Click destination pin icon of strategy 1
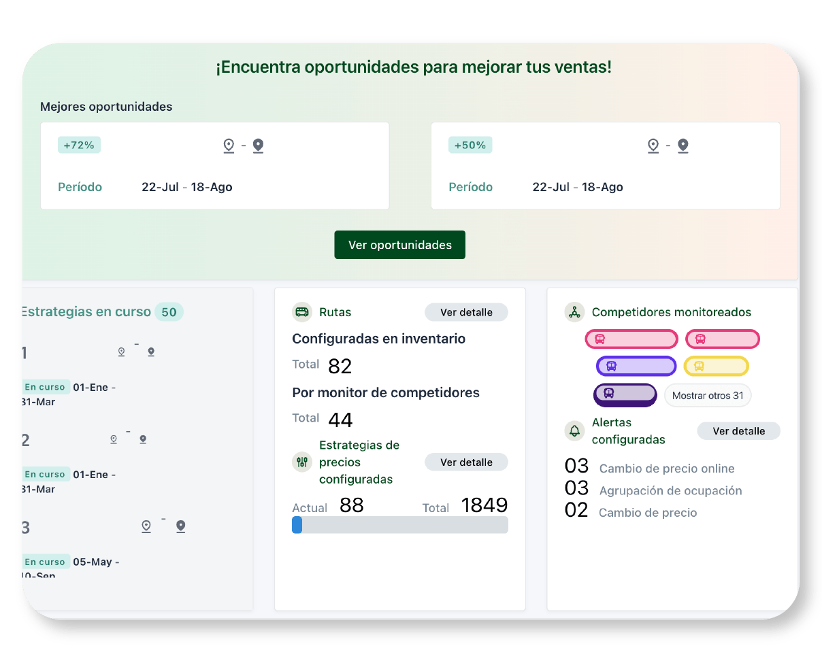Screen dimensions: 822x663 pyautogui.click(x=151, y=352)
